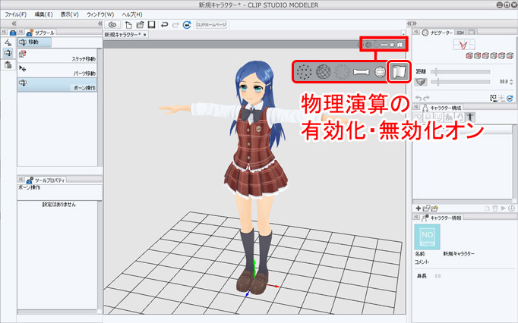Screen dimensions: 518x323
Task: Open the キャラクター構成 panel menu button
Action: coord(416,107)
